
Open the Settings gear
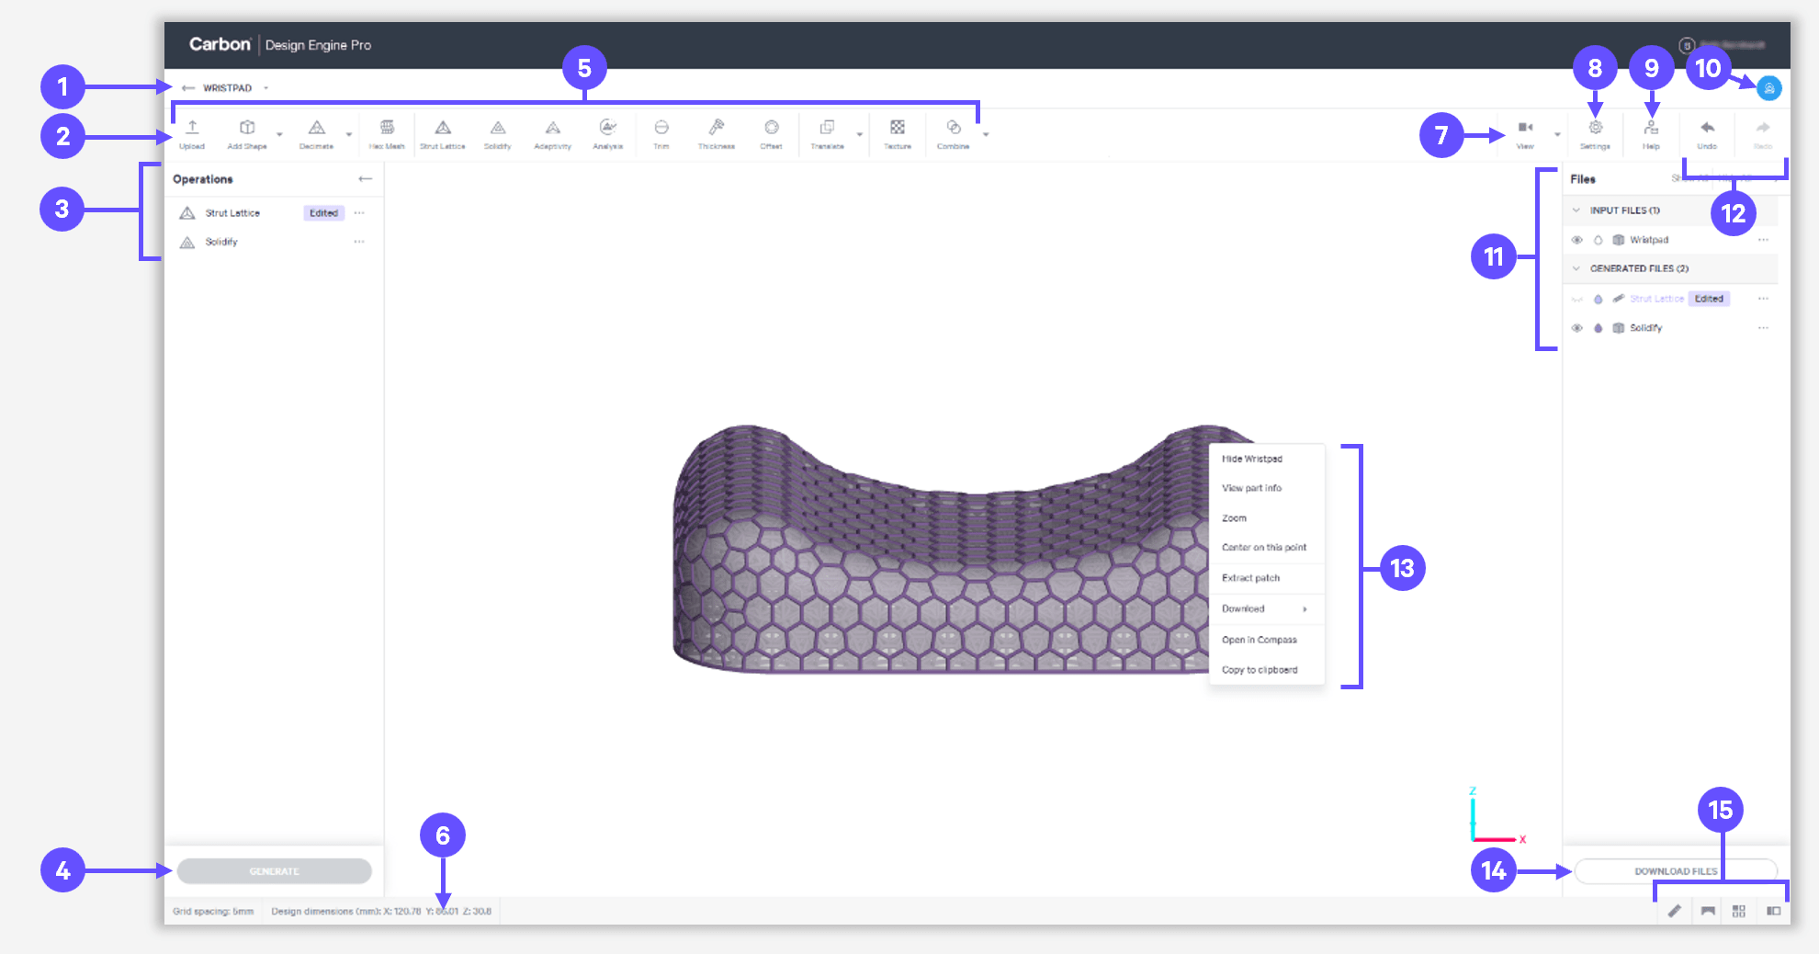click(1596, 128)
